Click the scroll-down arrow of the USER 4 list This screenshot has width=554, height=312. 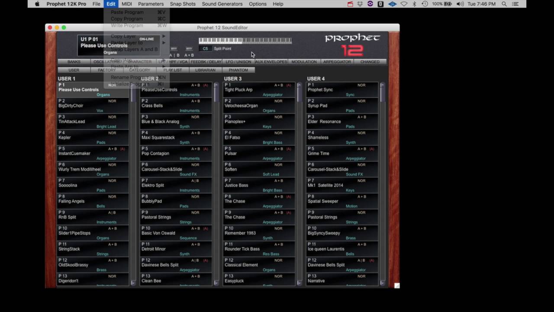(x=382, y=283)
